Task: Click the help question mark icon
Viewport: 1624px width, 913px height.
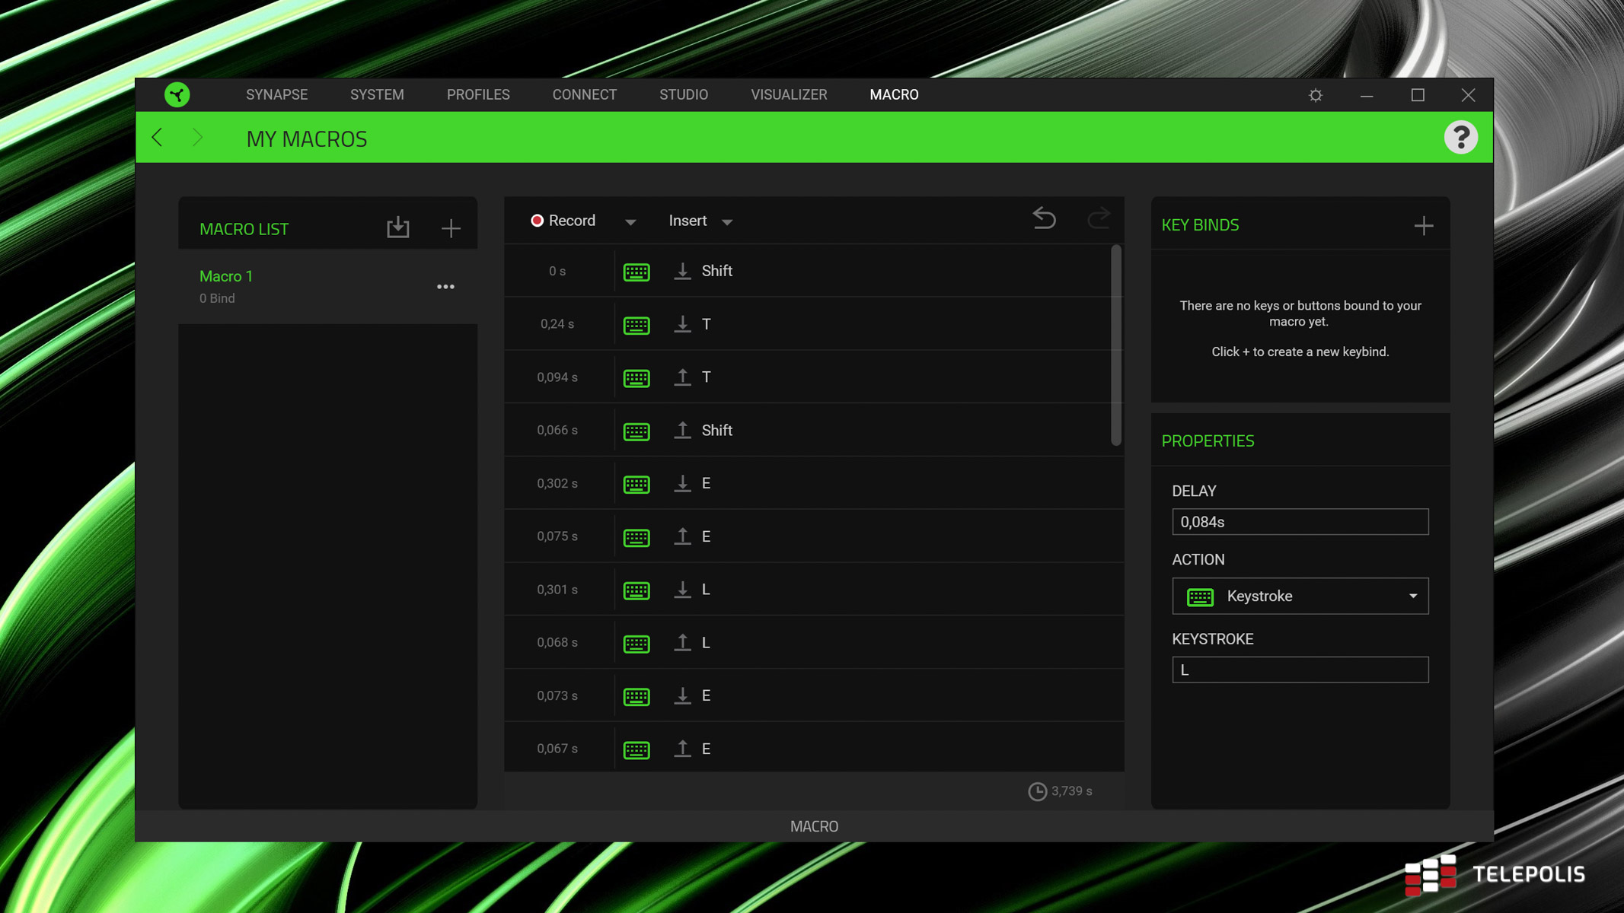Action: (1460, 138)
